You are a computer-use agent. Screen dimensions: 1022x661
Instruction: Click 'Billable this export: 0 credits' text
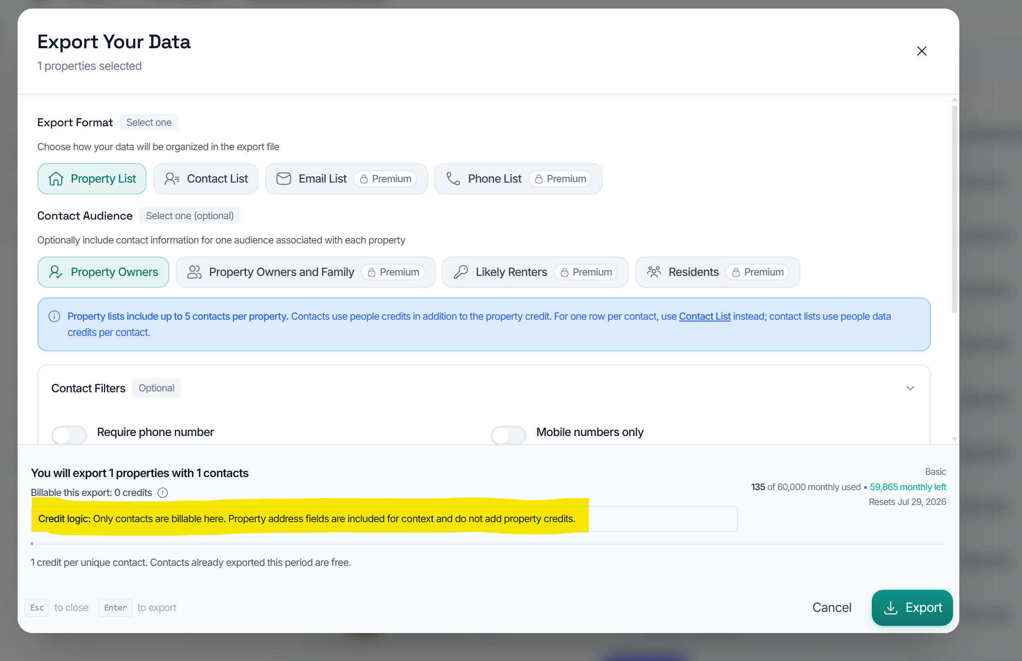(91, 492)
